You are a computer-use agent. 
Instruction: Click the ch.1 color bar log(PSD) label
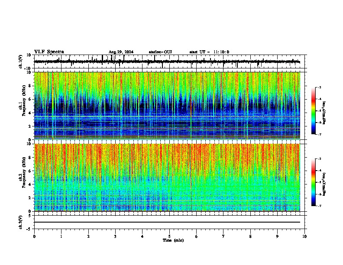pyautogui.click(x=324, y=113)
